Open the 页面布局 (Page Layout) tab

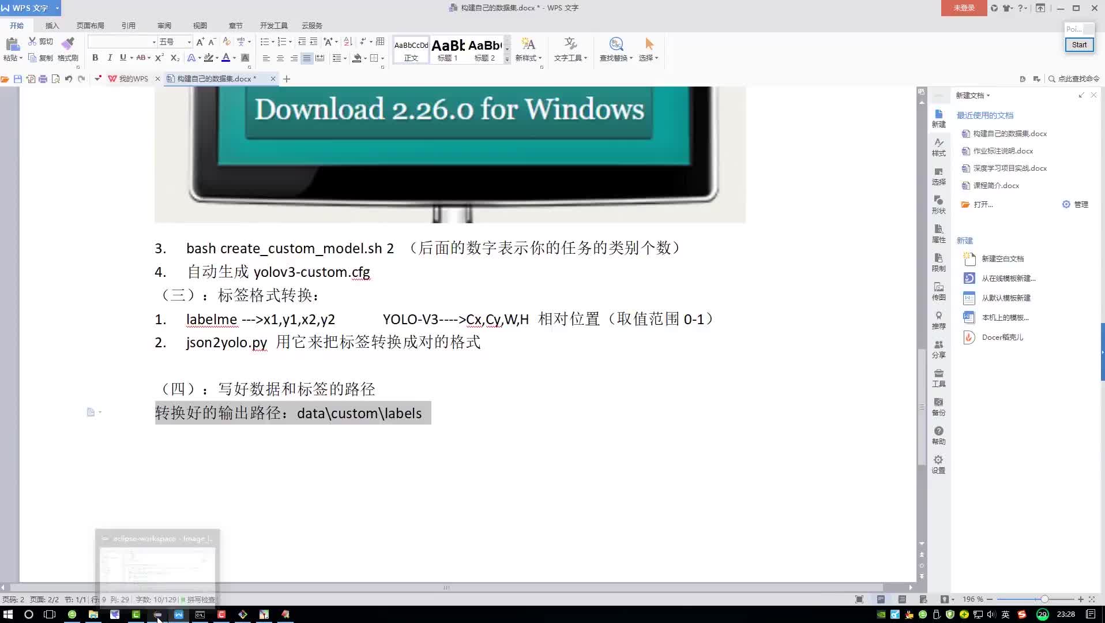click(x=91, y=25)
